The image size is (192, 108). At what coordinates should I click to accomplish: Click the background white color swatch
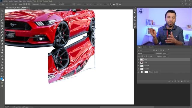3,80
